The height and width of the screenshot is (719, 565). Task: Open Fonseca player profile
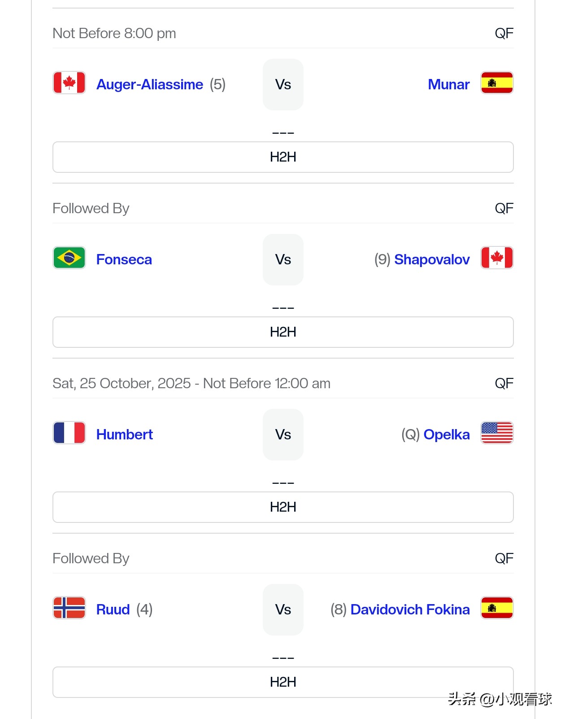point(124,259)
